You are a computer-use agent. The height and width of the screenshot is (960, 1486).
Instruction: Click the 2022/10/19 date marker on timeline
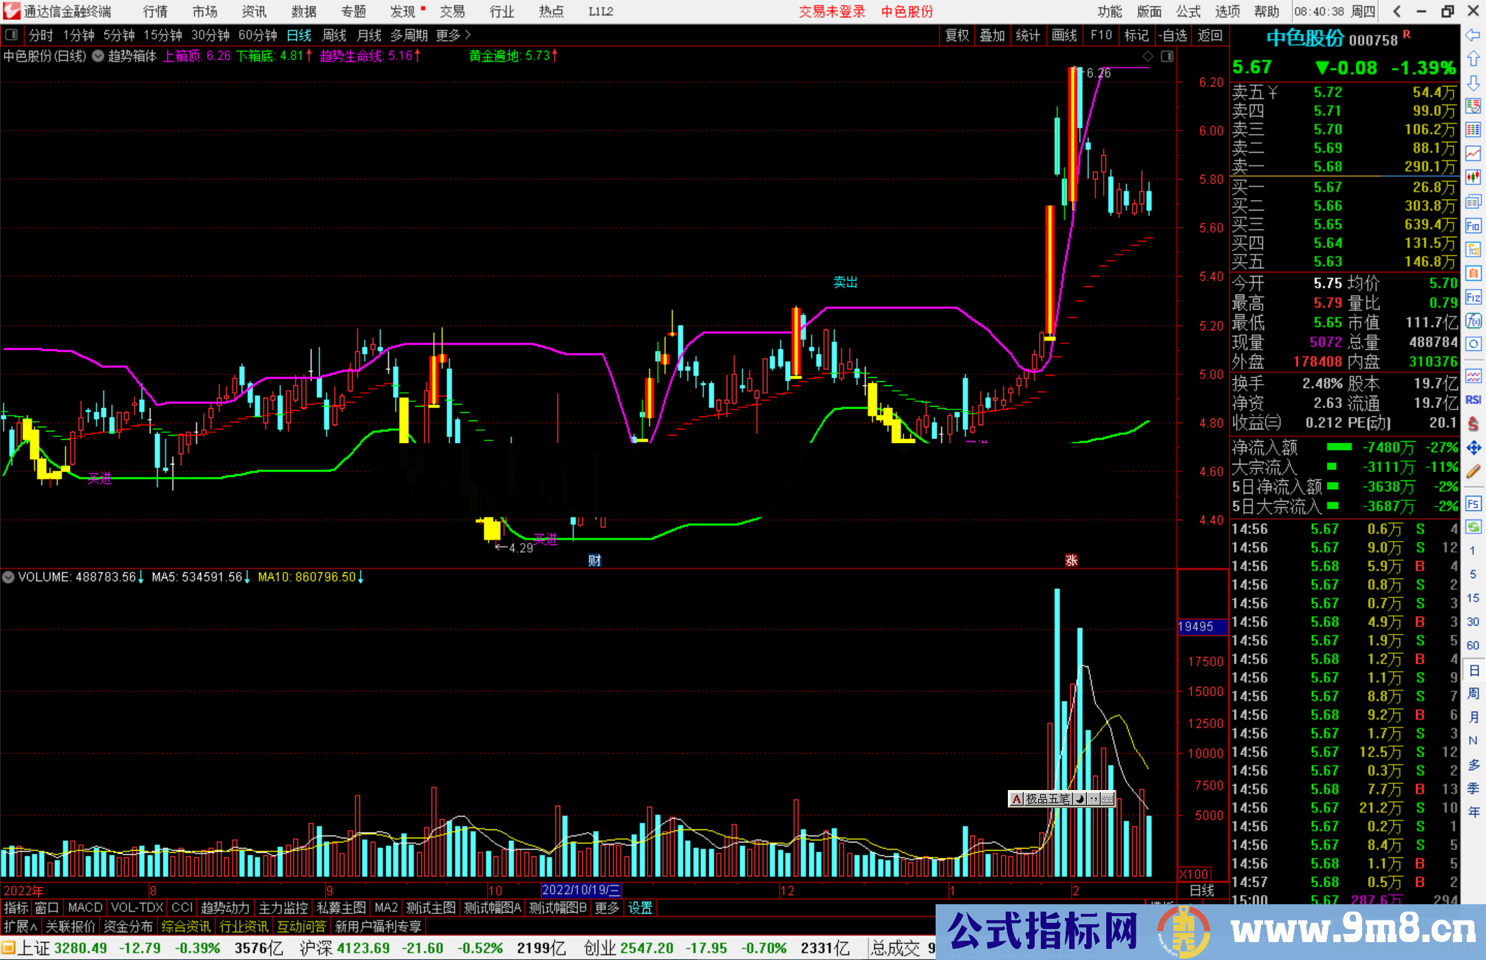(x=581, y=890)
